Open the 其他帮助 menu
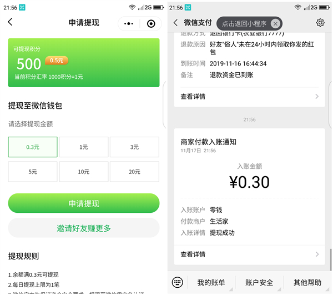 coord(307,283)
